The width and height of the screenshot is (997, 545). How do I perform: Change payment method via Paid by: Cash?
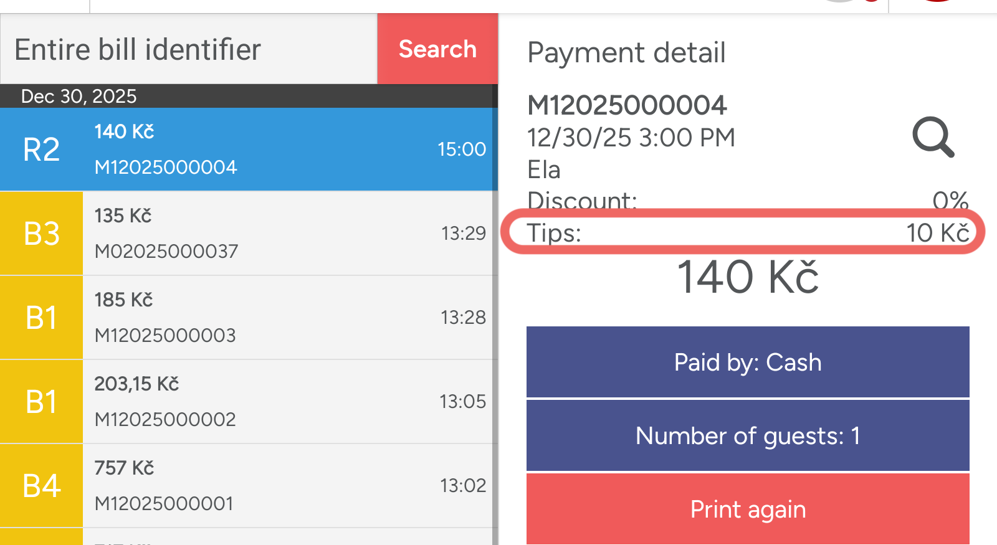pos(748,362)
